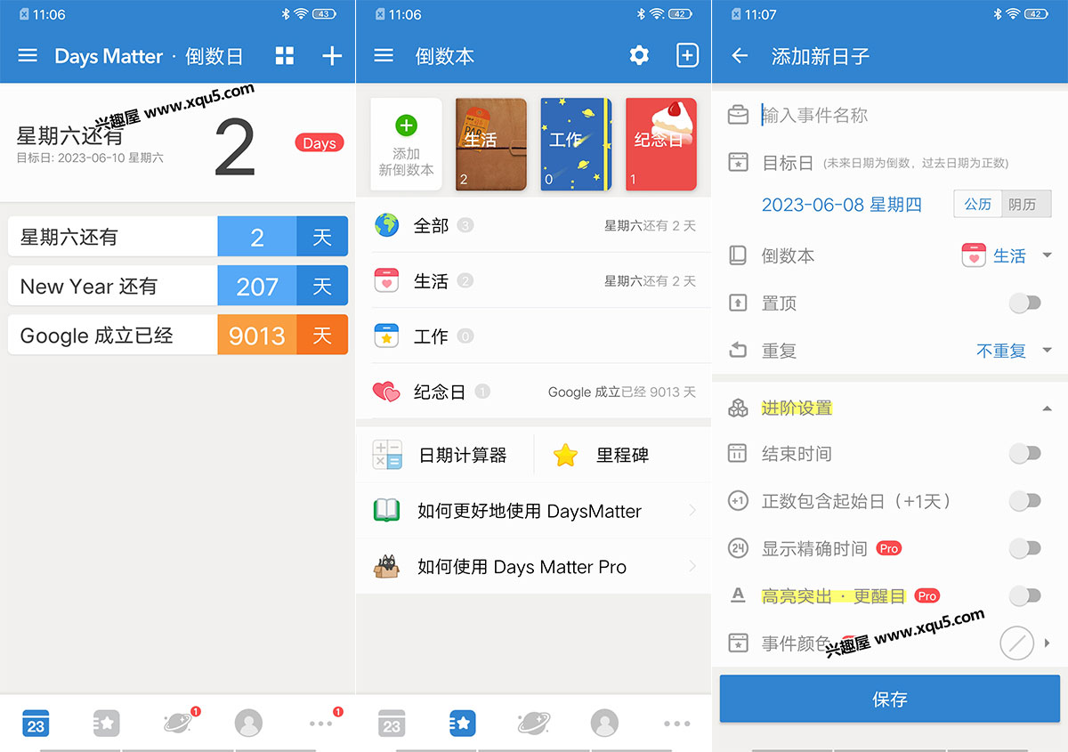Select calendar 23 tab on Days Matter screen

coord(36,724)
